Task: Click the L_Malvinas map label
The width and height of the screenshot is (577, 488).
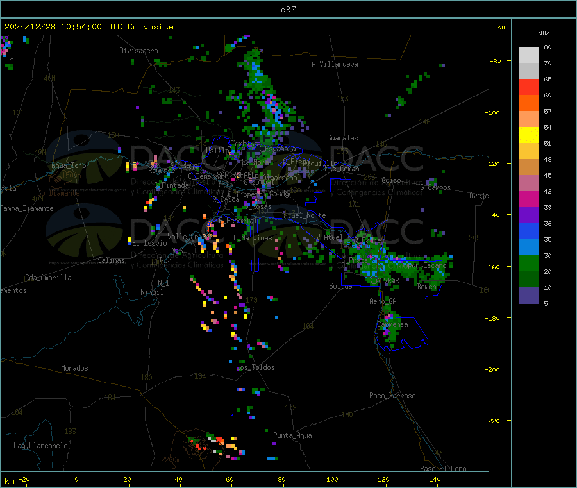Action: coord(253,238)
